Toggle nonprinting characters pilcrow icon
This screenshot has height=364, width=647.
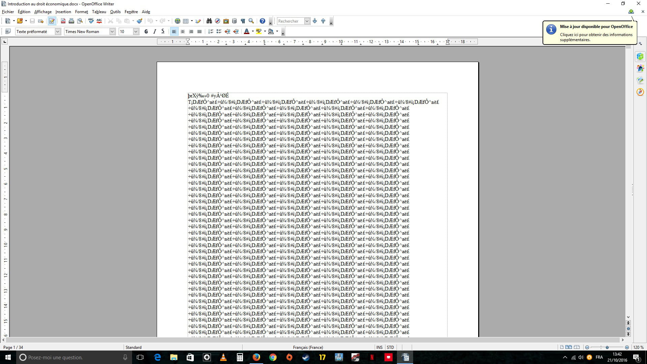point(243,21)
